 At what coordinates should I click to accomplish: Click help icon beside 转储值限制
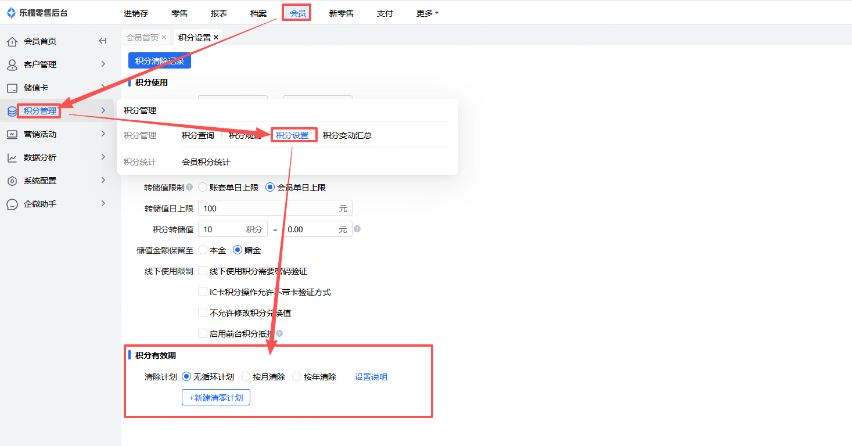(x=189, y=187)
